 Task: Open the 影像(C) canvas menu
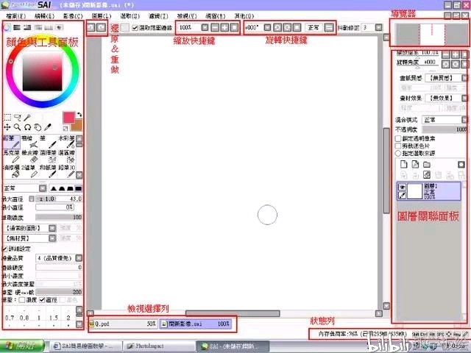tap(73, 16)
